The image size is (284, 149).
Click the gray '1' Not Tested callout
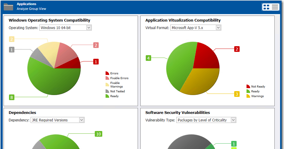pyautogui.click(x=12, y=50)
